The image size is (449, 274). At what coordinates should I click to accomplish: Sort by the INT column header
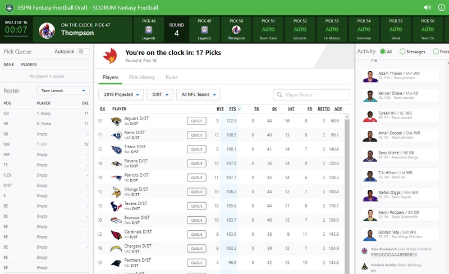point(291,109)
